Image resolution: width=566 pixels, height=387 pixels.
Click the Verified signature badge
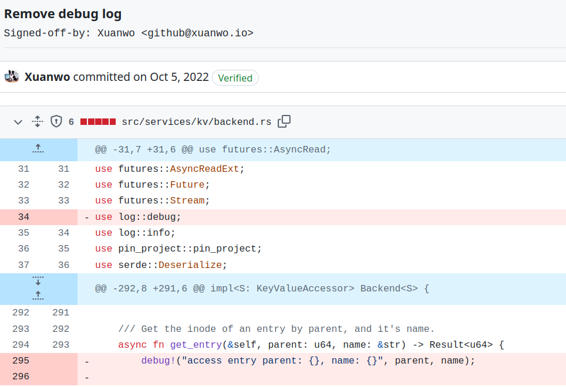click(235, 78)
